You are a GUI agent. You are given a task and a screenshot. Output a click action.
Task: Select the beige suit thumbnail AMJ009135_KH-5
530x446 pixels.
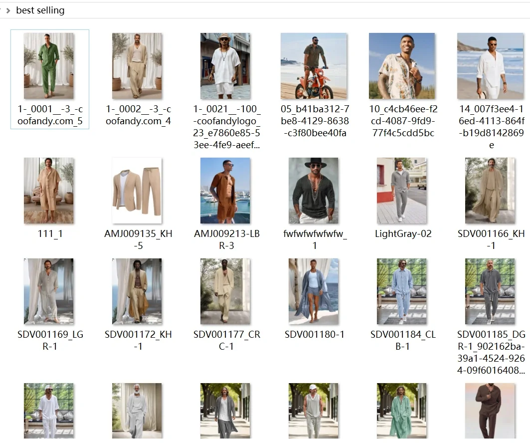click(137, 191)
